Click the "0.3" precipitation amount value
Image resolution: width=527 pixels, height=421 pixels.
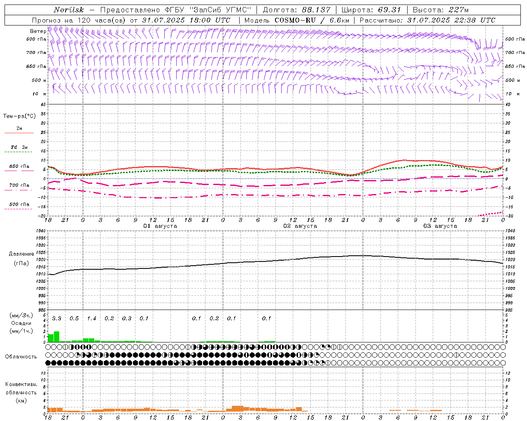[x=127, y=319]
